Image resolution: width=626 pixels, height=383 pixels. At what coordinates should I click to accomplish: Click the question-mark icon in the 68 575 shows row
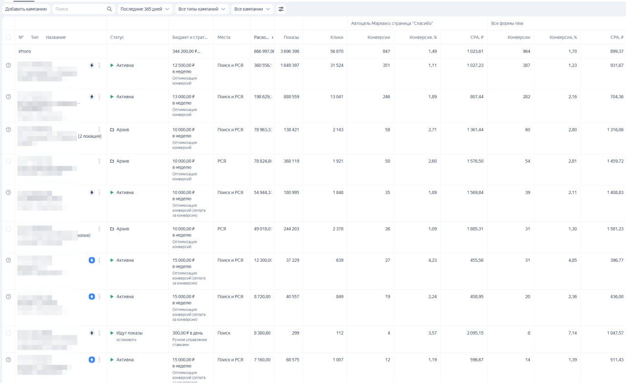[8, 360]
